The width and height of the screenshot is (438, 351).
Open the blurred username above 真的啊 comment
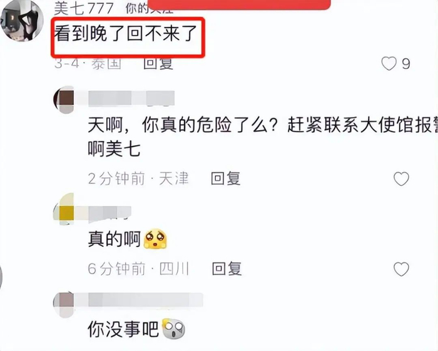pyautogui.click(x=109, y=214)
